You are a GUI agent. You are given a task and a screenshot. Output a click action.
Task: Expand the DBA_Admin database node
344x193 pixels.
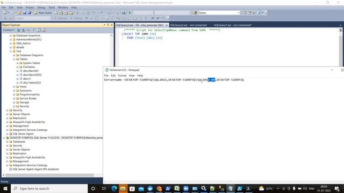11,43
